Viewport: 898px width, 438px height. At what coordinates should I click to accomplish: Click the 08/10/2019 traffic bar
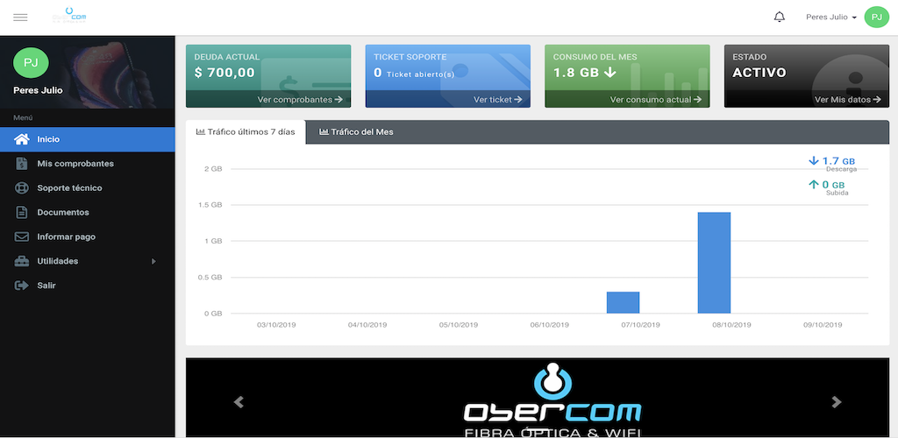(714, 263)
